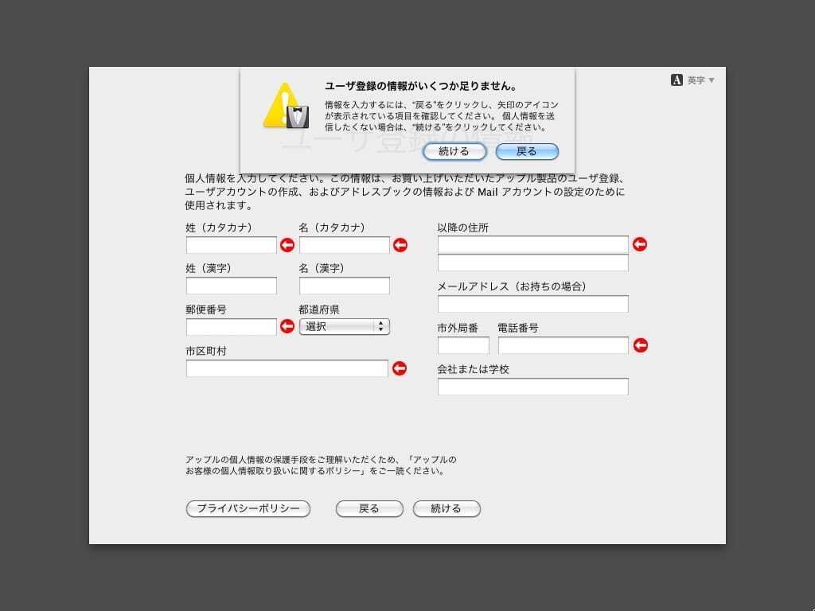Click red arrow beside 名（カタカナ） field
Image resolution: width=815 pixels, height=611 pixels.
click(400, 245)
